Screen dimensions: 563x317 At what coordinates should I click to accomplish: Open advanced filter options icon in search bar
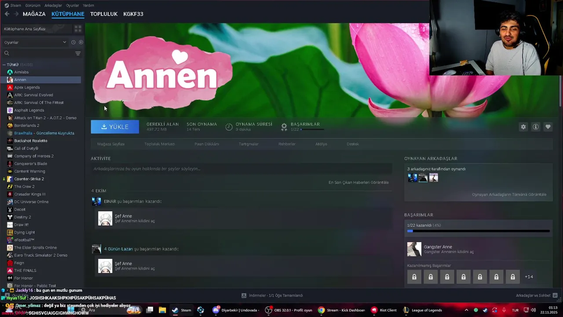pos(78,53)
